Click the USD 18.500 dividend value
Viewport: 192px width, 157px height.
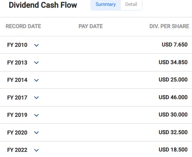(173, 150)
